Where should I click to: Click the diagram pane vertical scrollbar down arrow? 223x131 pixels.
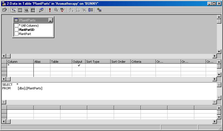[x=219, y=52]
